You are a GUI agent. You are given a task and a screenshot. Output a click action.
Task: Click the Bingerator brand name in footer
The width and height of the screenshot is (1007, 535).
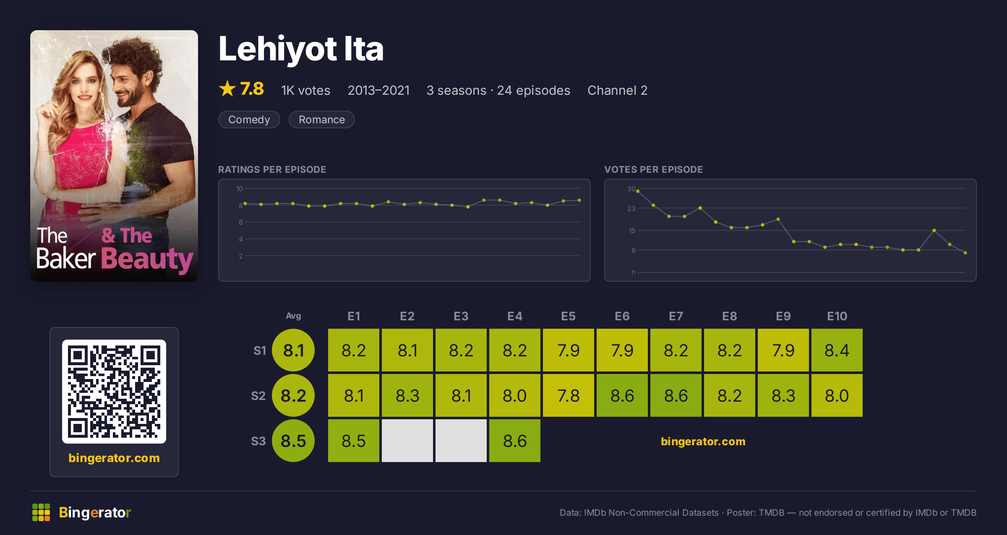point(95,512)
